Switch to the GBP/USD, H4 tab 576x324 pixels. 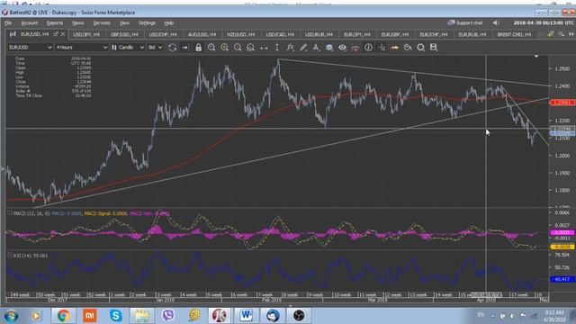124,34
